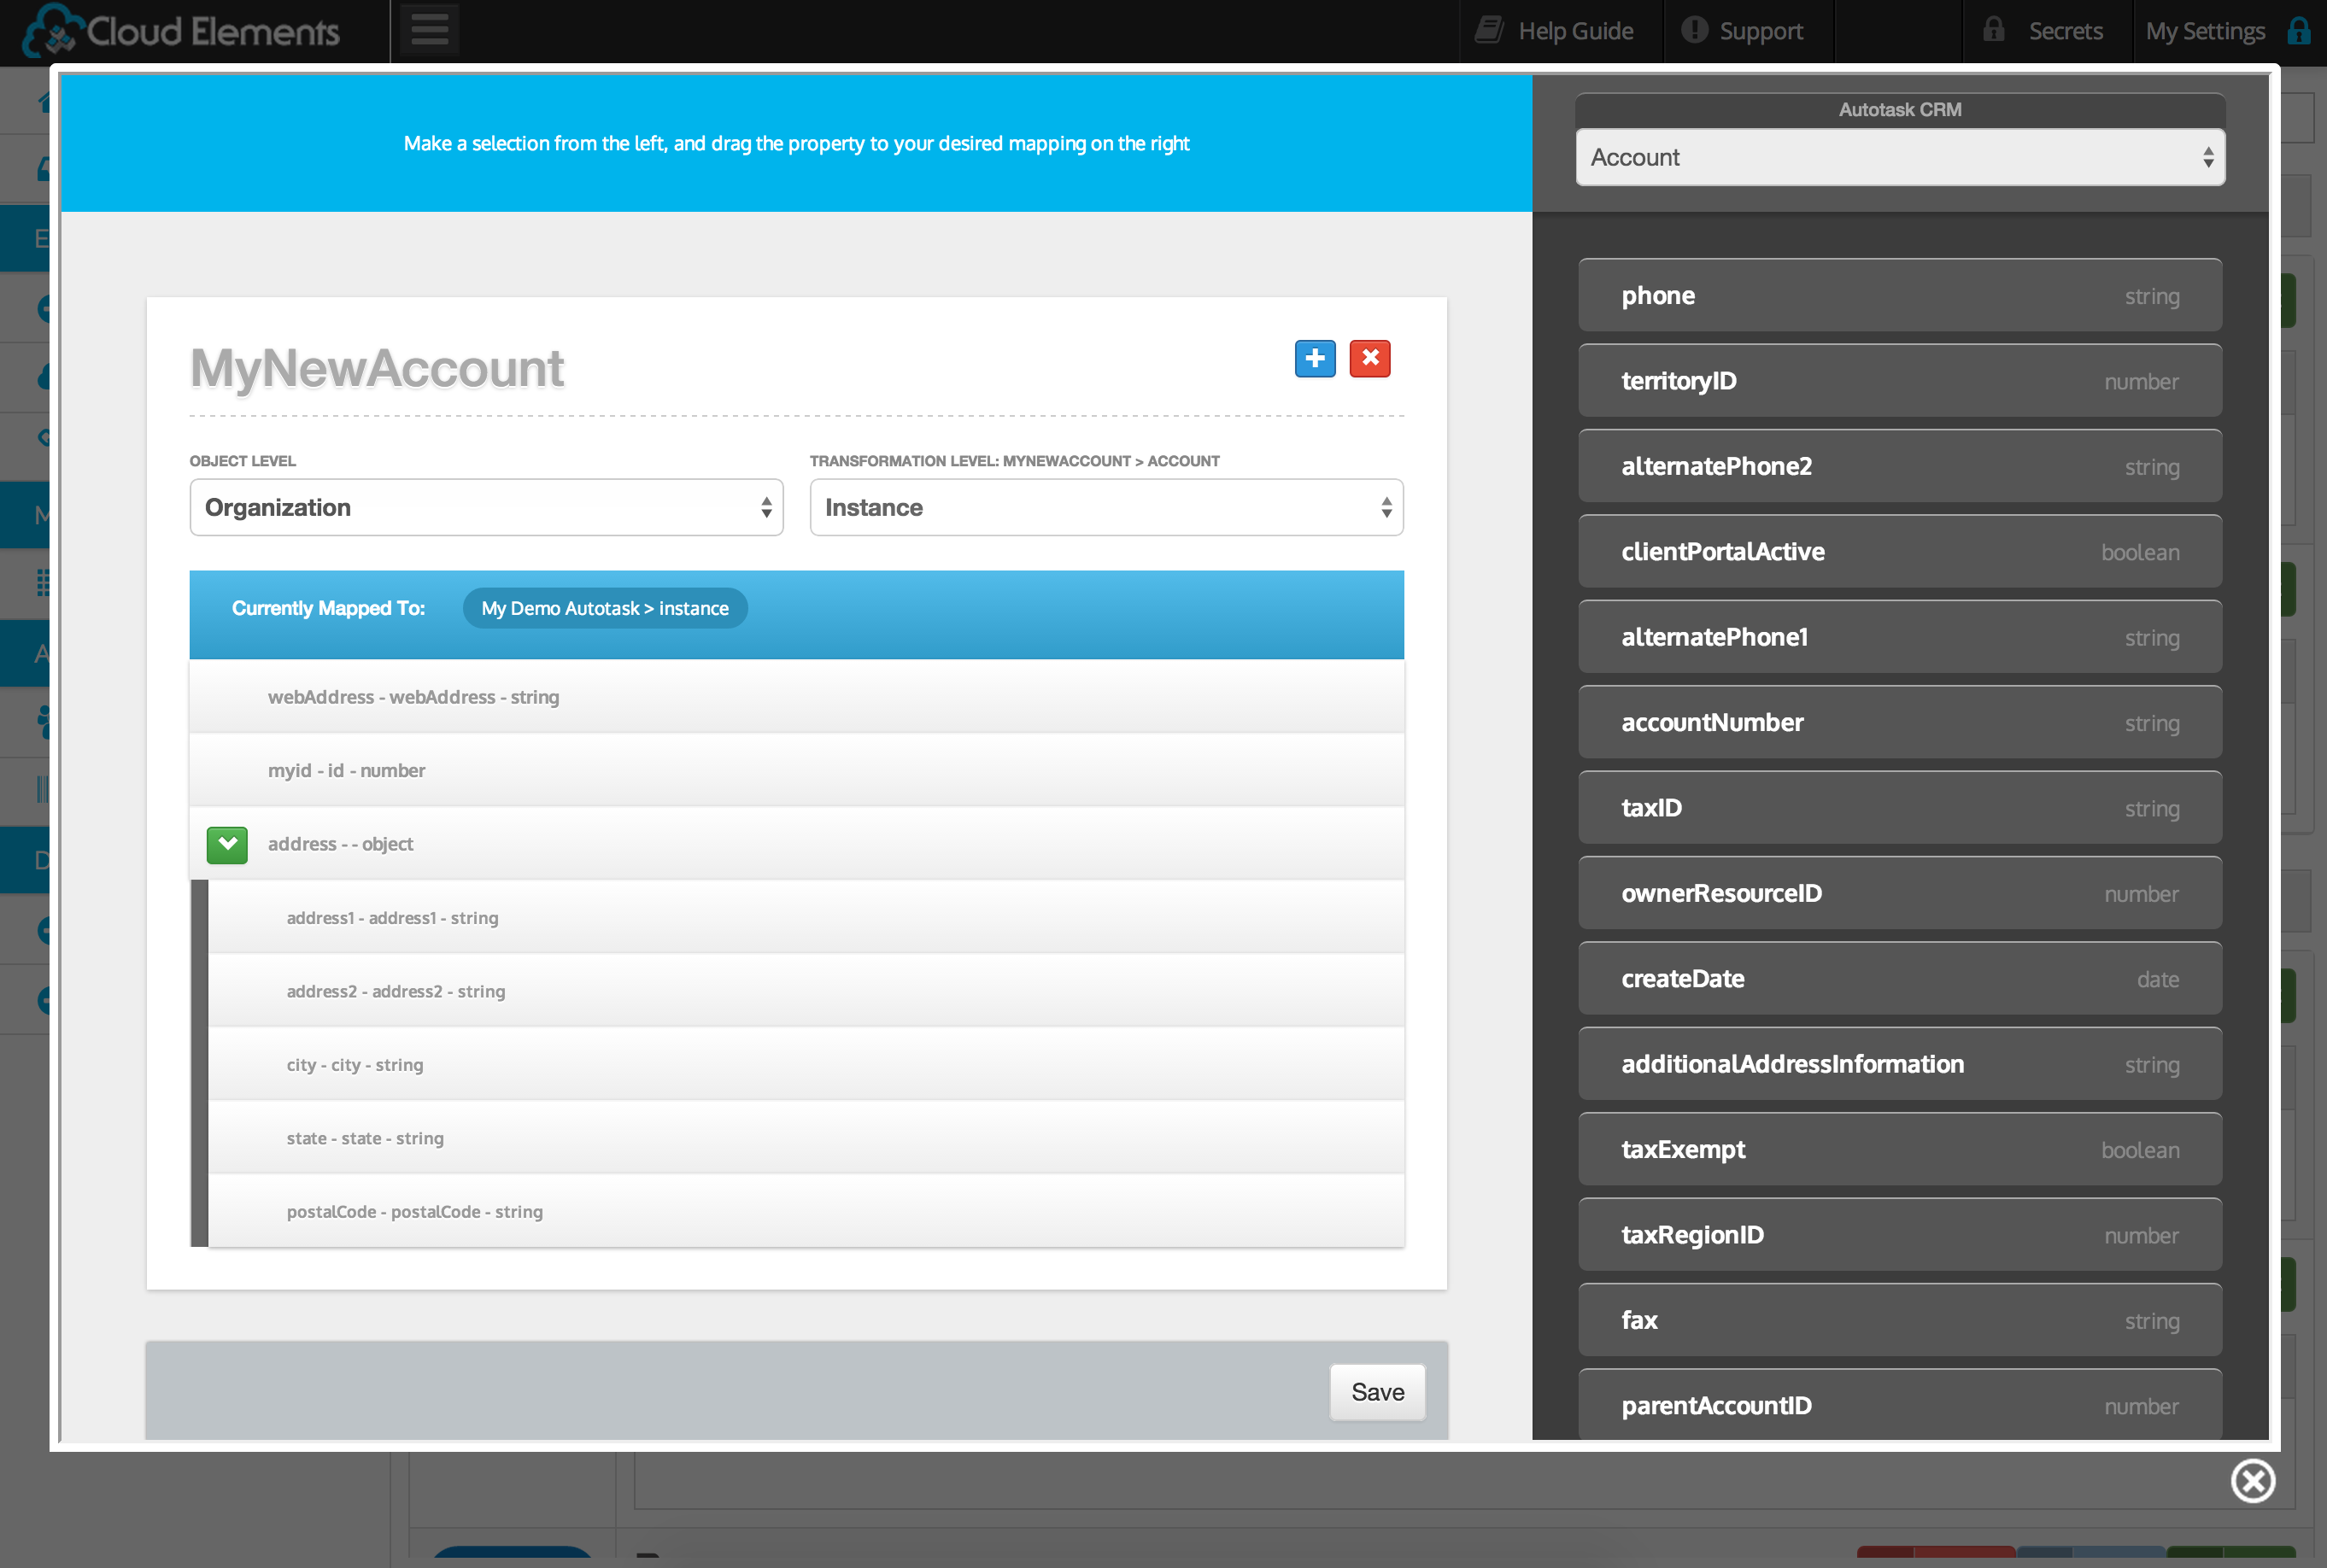2327x1568 pixels.
Task: Select the accountNumber property
Action: (1900, 722)
